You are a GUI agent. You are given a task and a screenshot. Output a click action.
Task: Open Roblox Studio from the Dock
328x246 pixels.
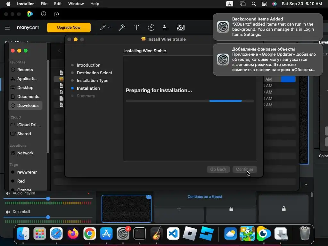207,234
